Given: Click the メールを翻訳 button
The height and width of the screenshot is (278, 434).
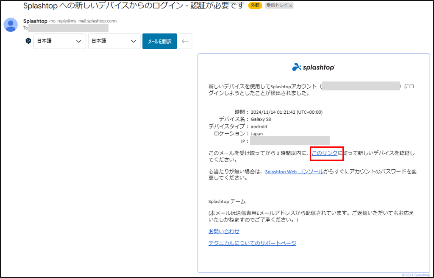Looking at the screenshot, I should tap(159, 41).
